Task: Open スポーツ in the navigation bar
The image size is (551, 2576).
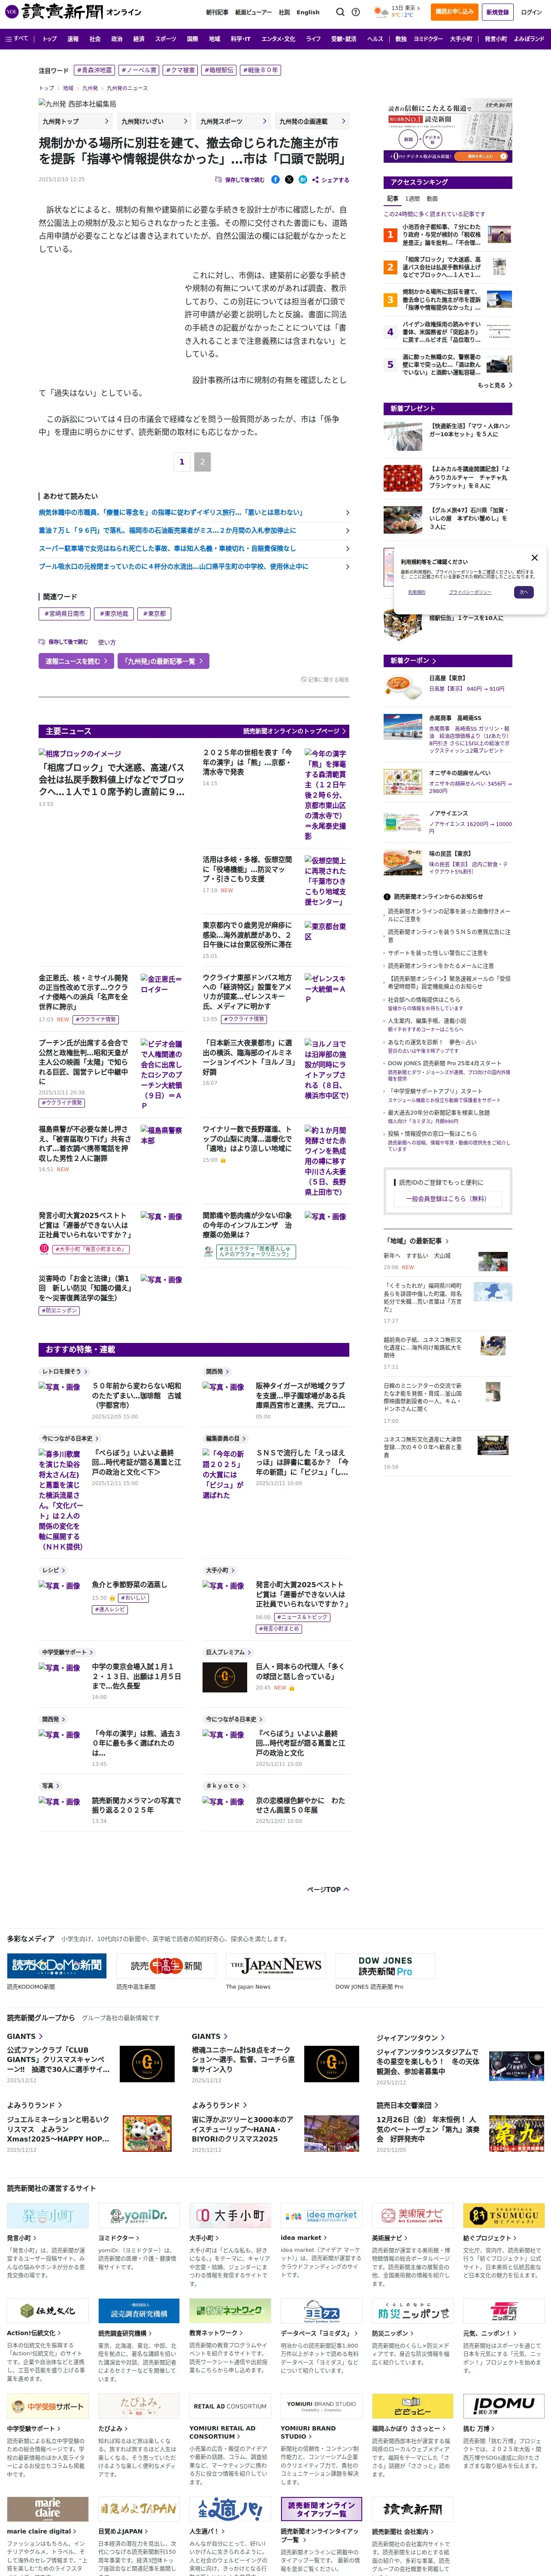Action: pyautogui.click(x=166, y=39)
